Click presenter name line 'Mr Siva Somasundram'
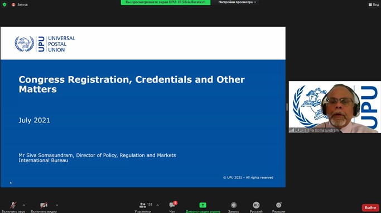Screen dimensions: 381x213 (x=97, y=155)
